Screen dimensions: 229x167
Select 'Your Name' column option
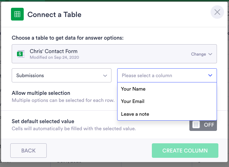(x=133, y=89)
